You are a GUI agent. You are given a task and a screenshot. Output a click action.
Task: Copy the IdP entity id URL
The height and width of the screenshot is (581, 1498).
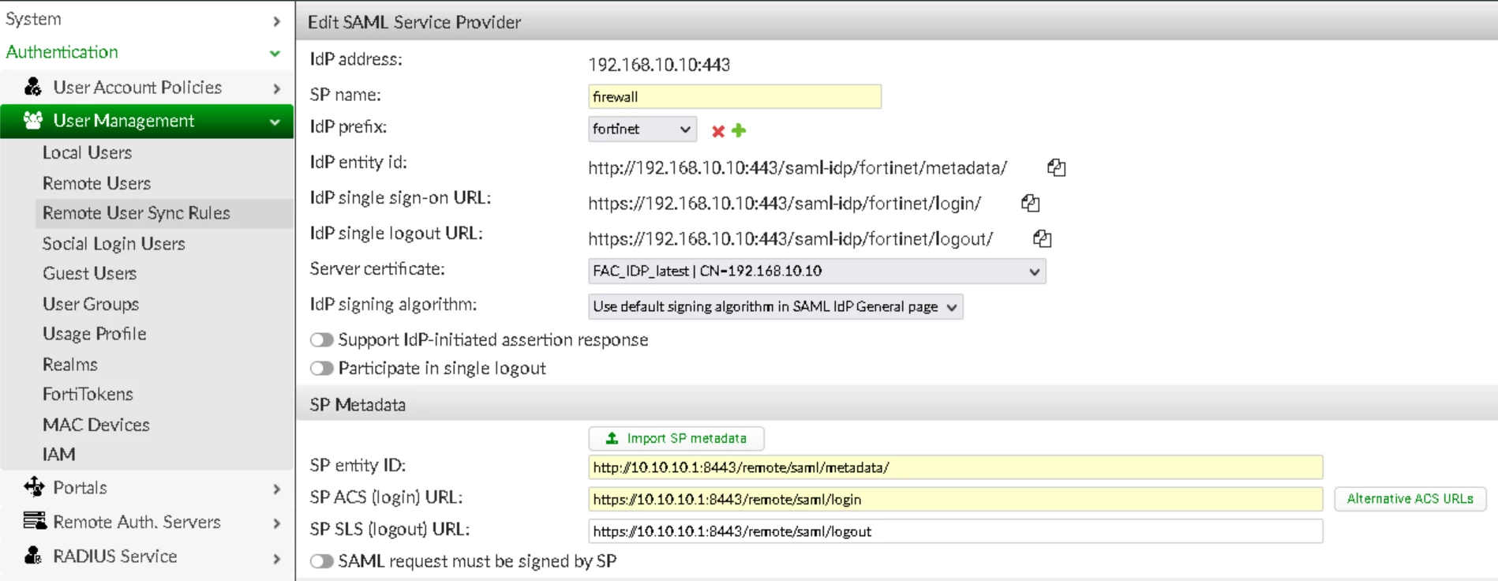(x=1056, y=167)
